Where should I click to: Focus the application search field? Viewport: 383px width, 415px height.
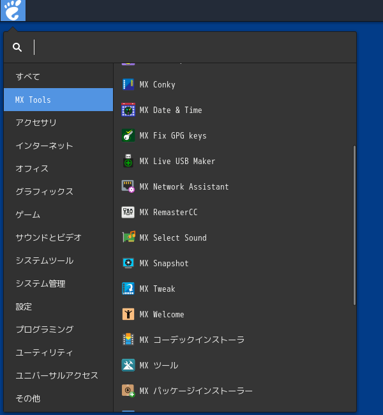[x=180, y=47]
